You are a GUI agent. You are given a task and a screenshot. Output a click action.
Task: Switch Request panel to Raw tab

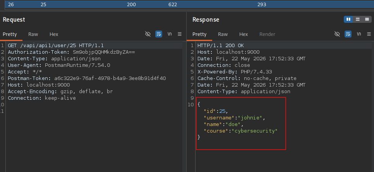point(33,34)
